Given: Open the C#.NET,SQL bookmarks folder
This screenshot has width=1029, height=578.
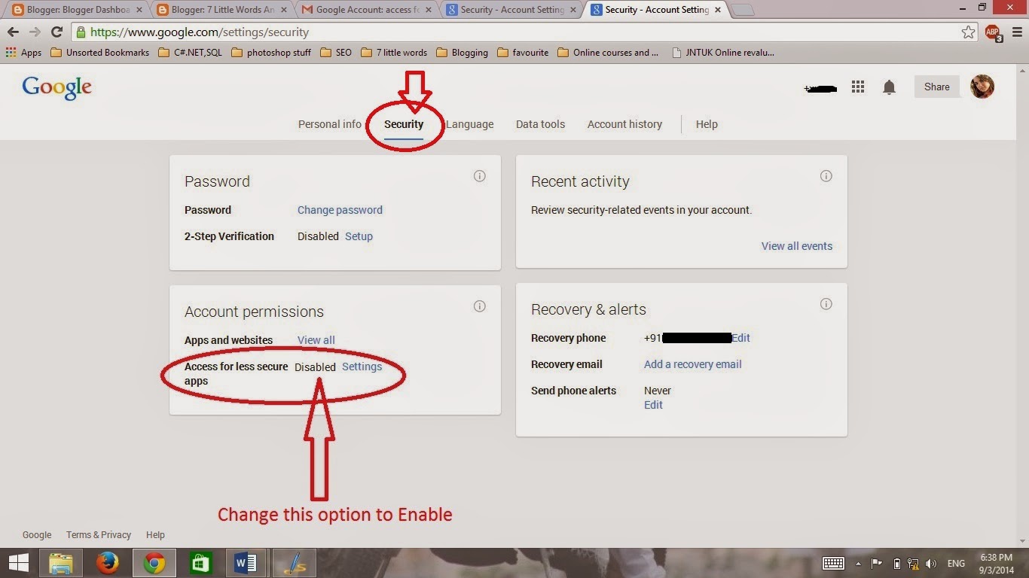Looking at the screenshot, I should point(191,53).
